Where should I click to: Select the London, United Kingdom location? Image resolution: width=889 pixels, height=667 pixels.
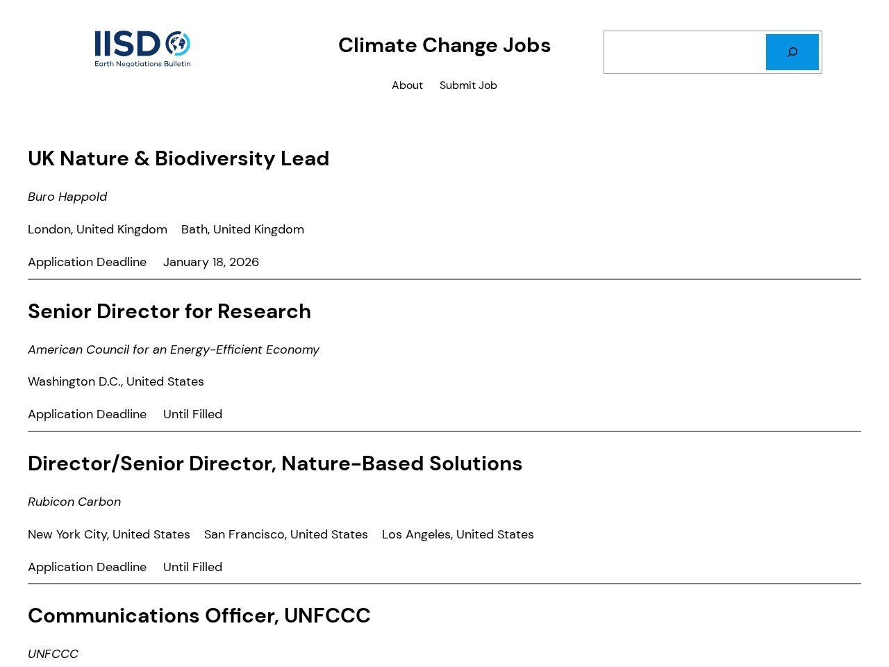(x=97, y=229)
